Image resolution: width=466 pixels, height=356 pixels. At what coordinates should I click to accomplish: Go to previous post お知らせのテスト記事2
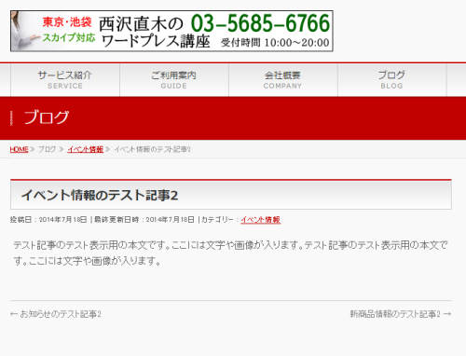(x=61, y=314)
